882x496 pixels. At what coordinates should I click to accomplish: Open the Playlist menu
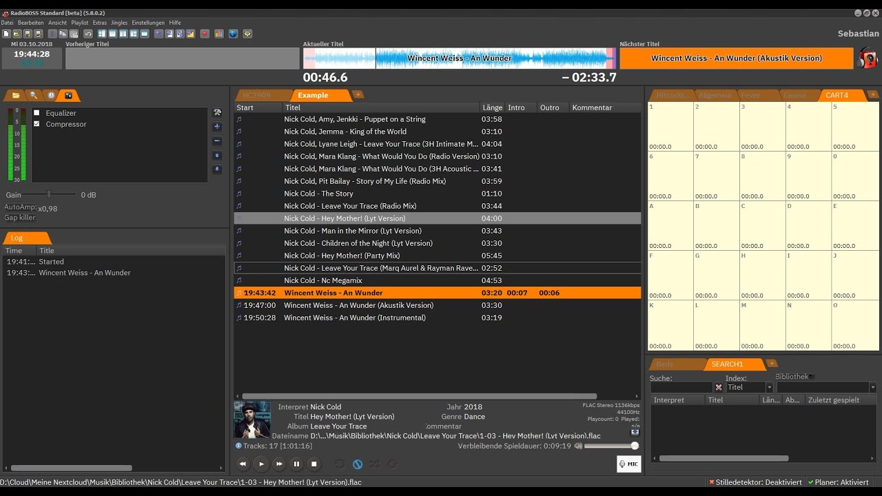pos(80,23)
